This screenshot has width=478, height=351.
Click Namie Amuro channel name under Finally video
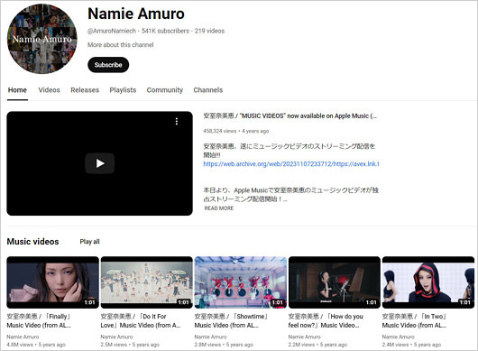23,337
